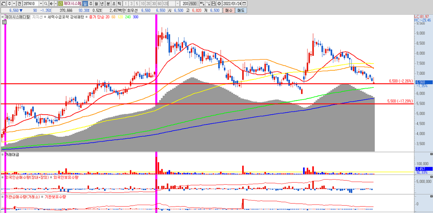Viewport: 433px width, 213px height.
Task: Click the orange 60 moving average label
Action: click(x=113, y=17)
